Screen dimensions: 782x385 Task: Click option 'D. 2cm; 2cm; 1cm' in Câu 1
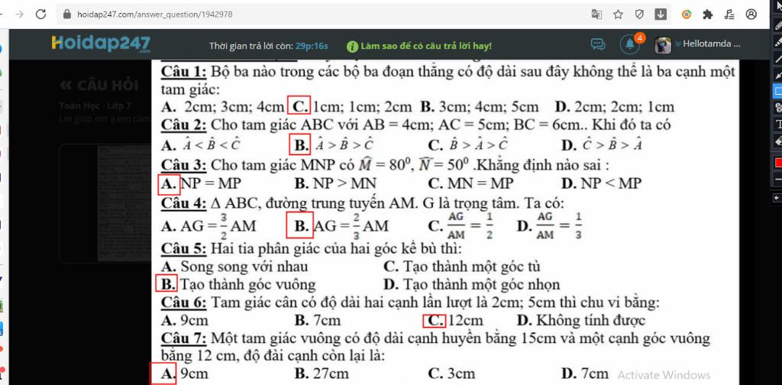click(615, 107)
